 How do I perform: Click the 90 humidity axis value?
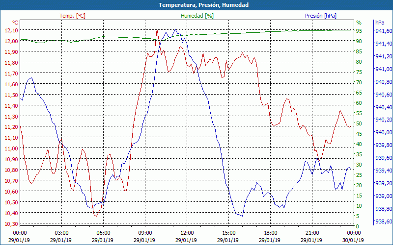point(359,41)
